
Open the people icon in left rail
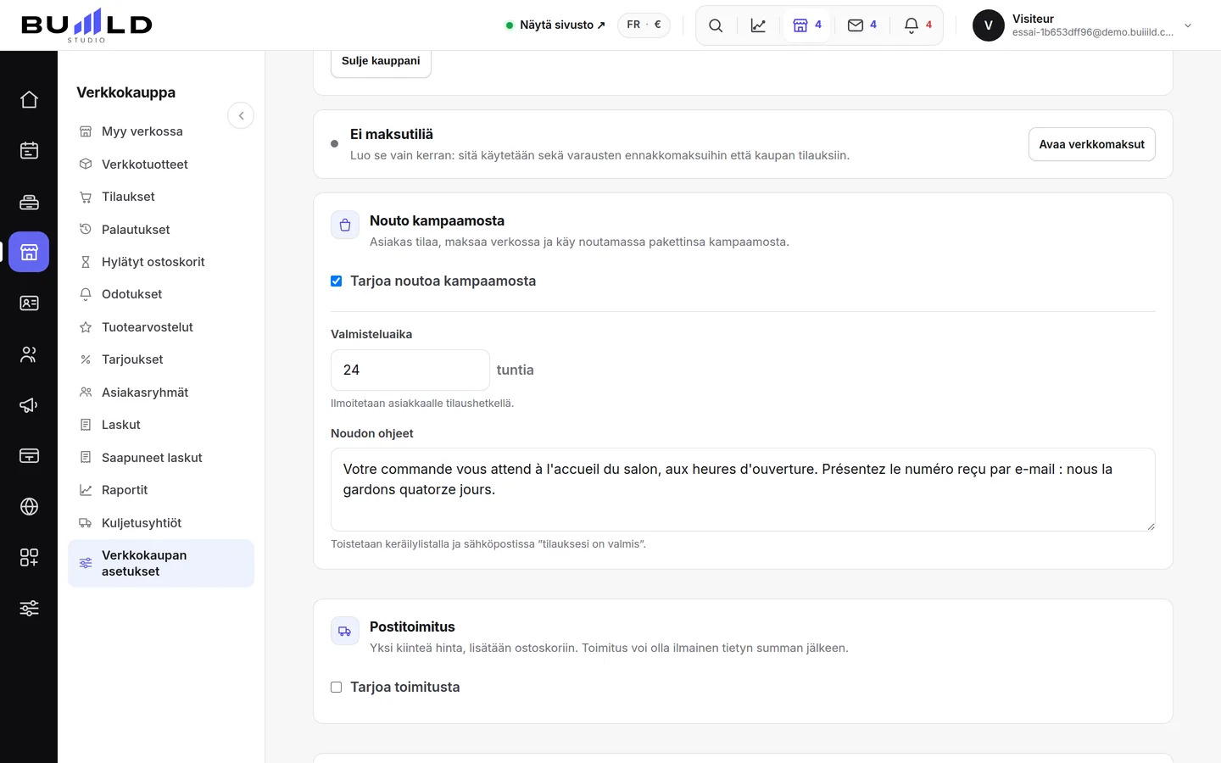pos(29,354)
